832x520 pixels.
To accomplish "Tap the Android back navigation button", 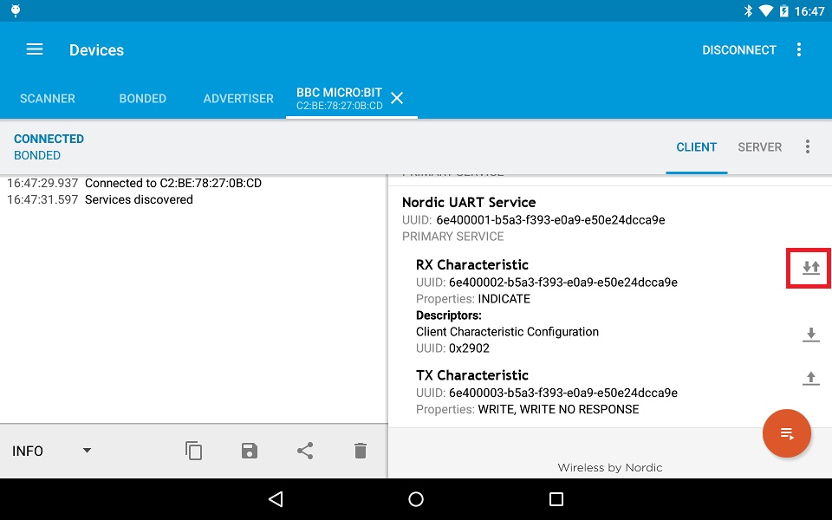I will pos(276,499).
